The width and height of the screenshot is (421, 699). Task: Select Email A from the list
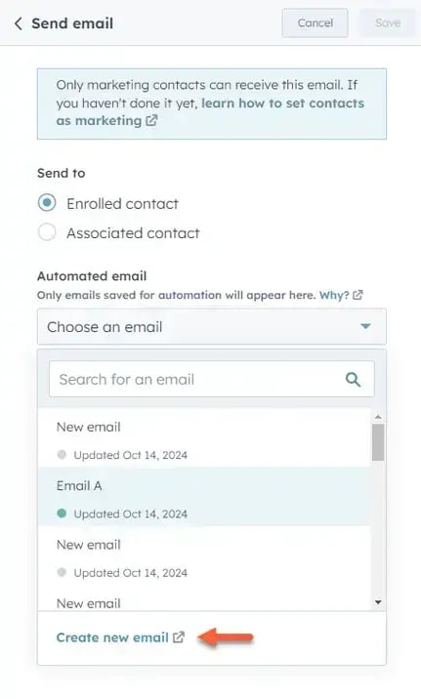coord(204,497)
